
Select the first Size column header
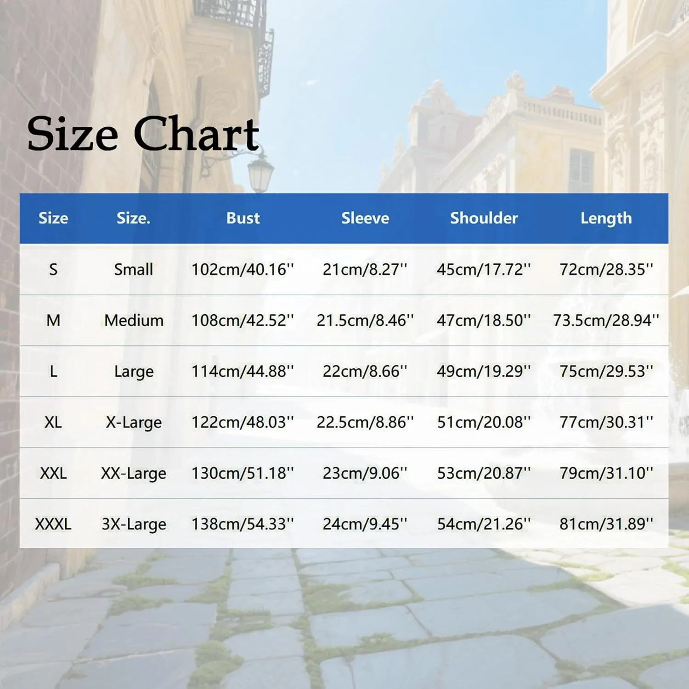tap(53, 218)
